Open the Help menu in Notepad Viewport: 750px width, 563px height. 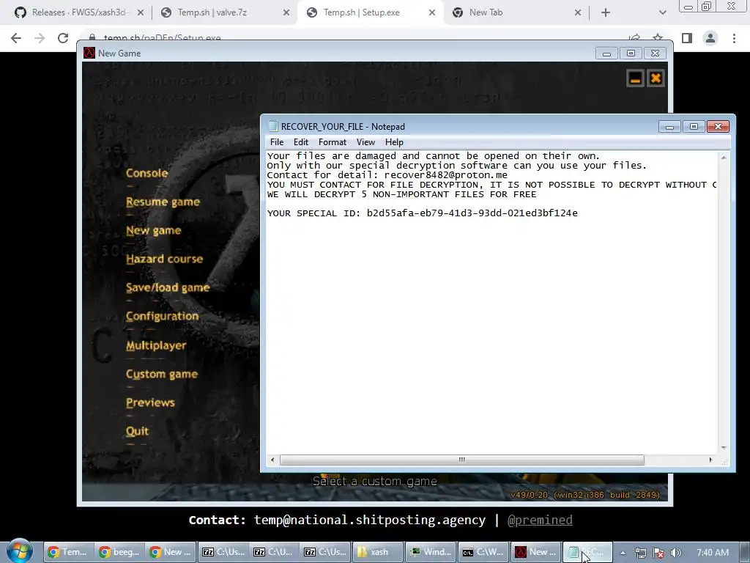pos(394,142)
